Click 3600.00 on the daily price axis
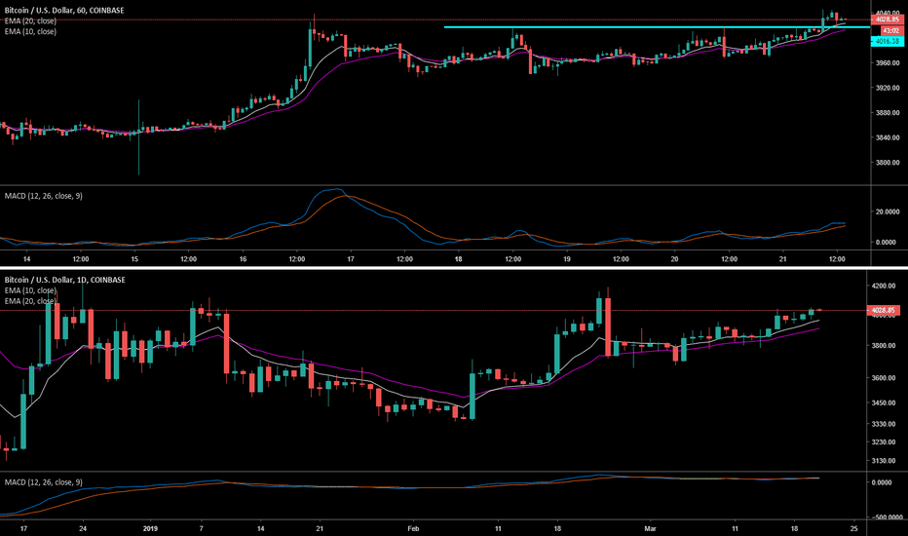Screen dimensions: 908x536 tap(883, 378)
